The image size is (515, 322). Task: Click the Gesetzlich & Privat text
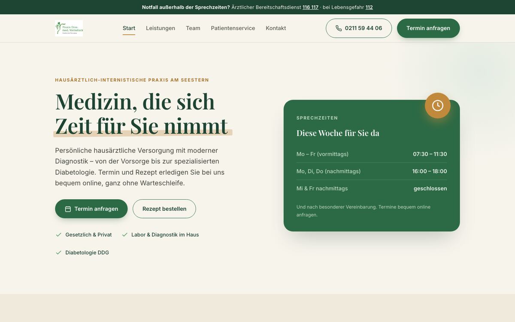tap(88, 235)
